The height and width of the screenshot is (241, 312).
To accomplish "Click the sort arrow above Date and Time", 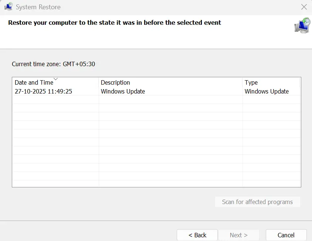I will [56, 79].
